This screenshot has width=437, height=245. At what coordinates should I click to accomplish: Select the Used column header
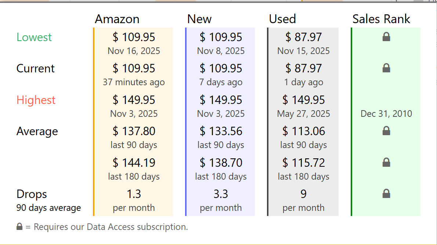[x=282, y=19]
